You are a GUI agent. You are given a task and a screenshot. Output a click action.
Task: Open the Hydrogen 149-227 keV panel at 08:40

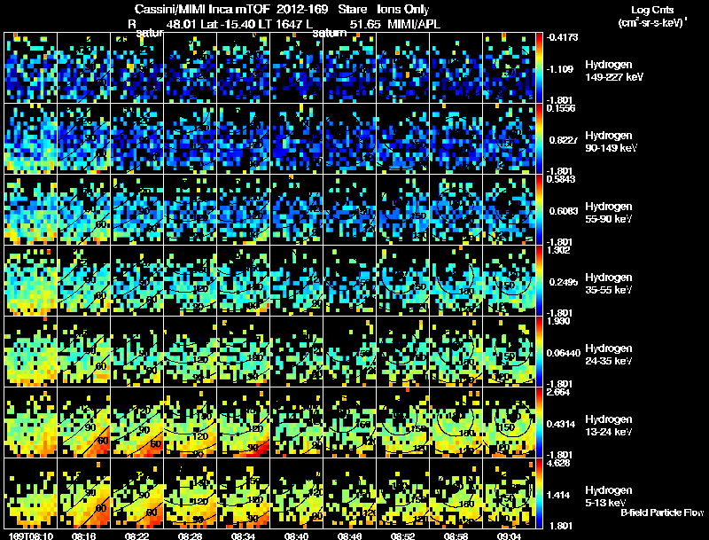[x=297, y=67]
